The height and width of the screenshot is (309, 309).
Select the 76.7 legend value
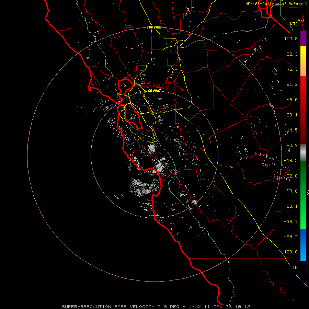coord(292,69)
